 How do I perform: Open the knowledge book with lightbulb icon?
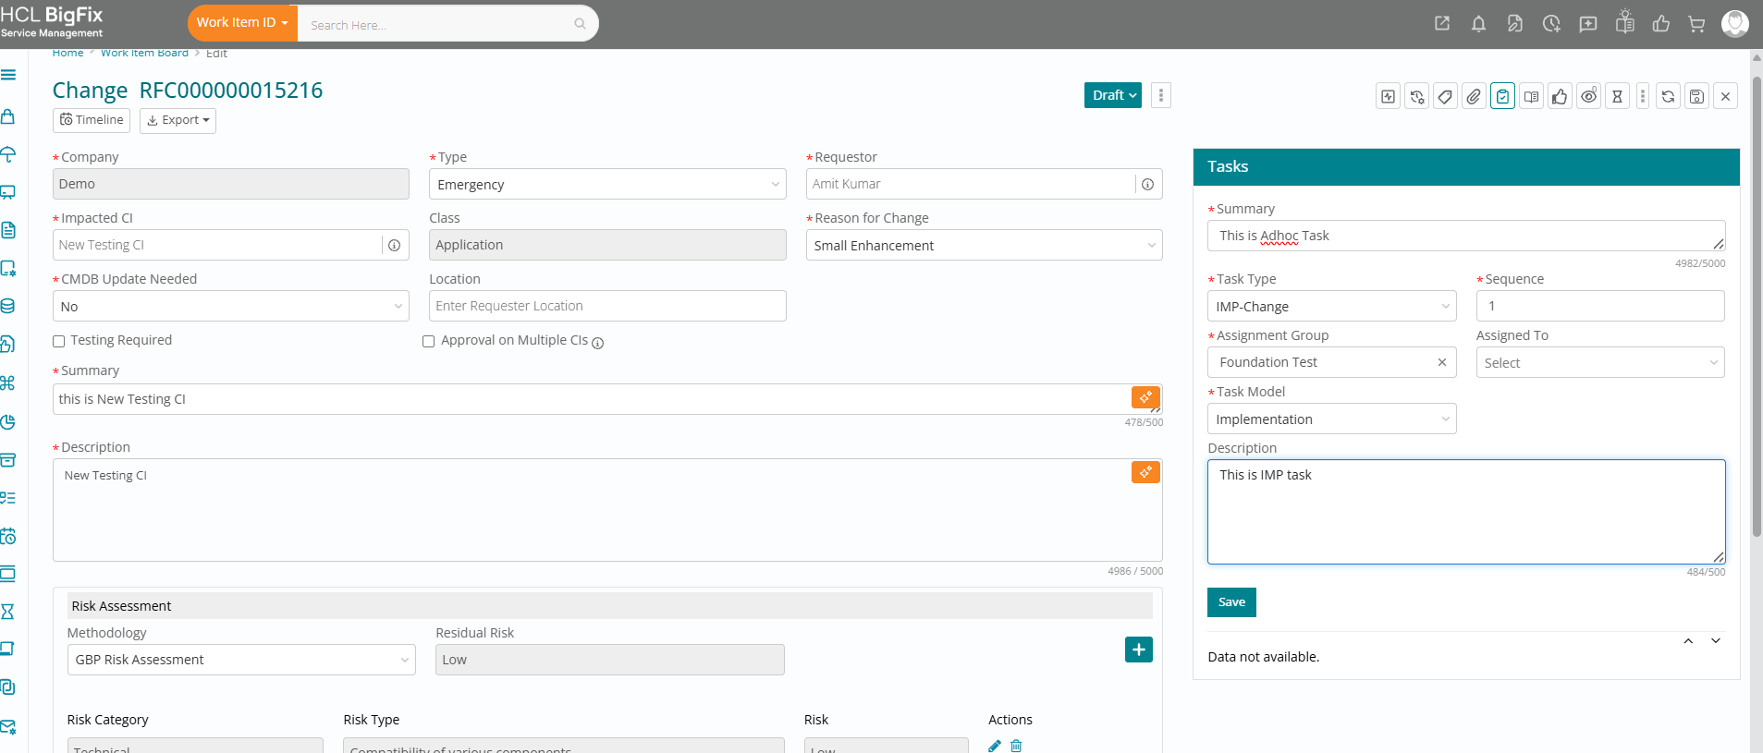[x=1624, y=22]
